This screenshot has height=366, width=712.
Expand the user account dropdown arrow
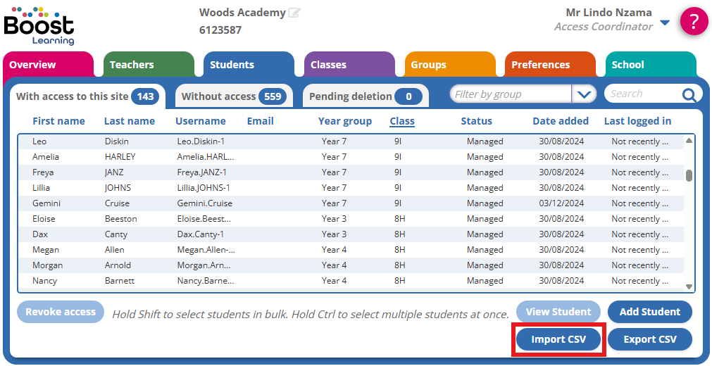(665, 23)
